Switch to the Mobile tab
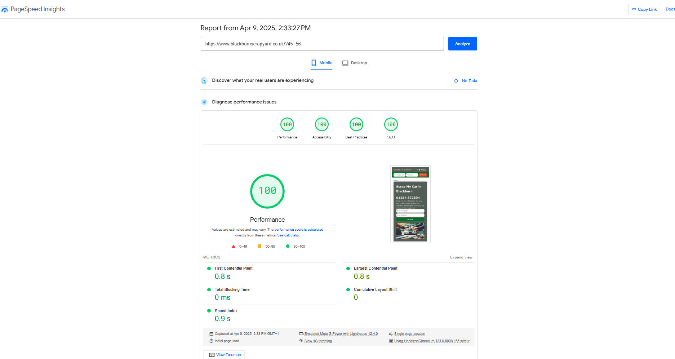This screenshot has height=359, width=675. point(321,63)
